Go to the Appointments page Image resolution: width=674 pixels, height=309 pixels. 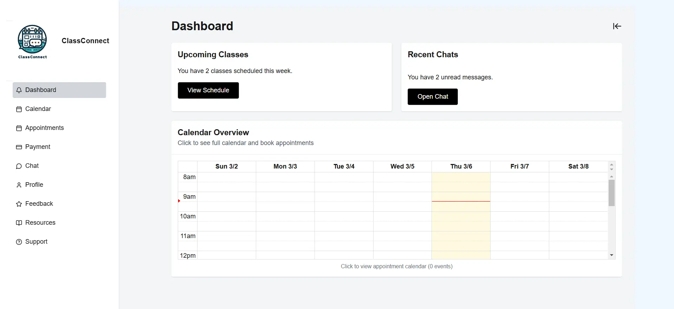(44, 128)
